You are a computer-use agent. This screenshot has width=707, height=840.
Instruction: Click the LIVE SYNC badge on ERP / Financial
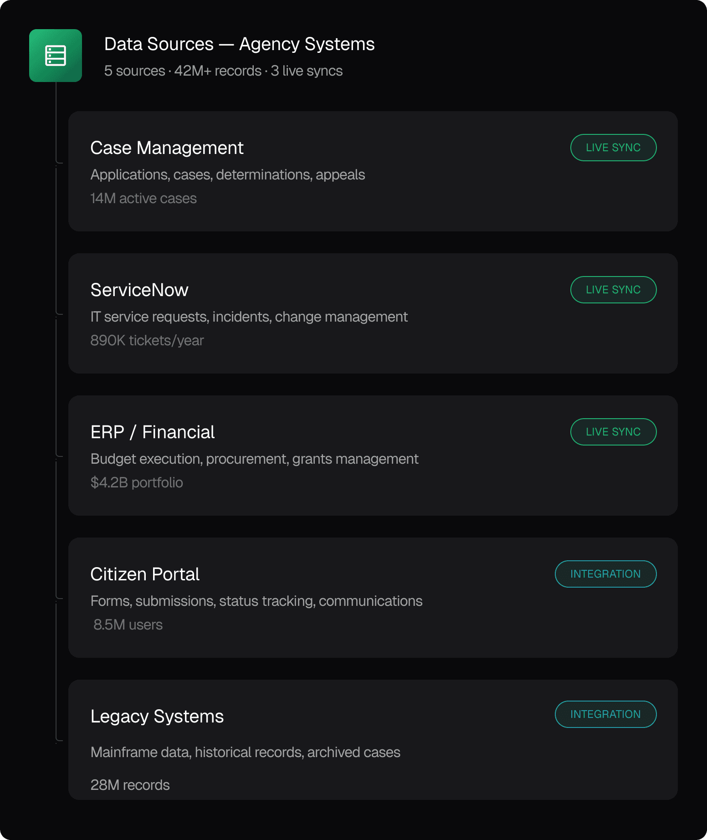[x=613, y=432]
